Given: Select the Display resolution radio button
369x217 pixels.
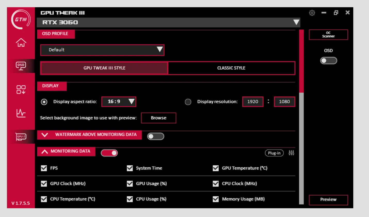Looking at the screenshot, I should tap(188, 102).
